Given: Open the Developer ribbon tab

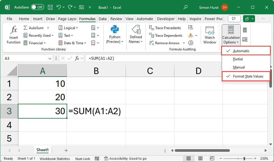Looking at the screenshot, I should (166, 19).
